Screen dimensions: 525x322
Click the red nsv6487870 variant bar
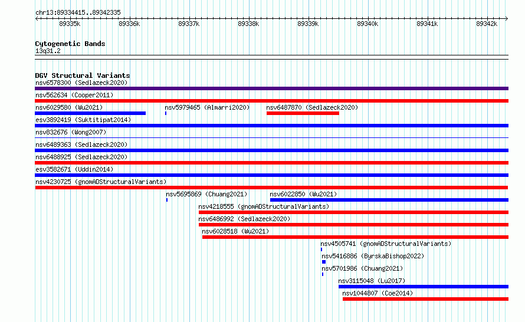point(303,113)
